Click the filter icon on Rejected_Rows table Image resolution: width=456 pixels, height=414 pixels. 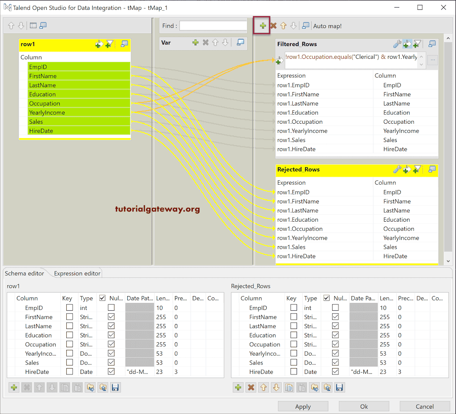(417, 169)
